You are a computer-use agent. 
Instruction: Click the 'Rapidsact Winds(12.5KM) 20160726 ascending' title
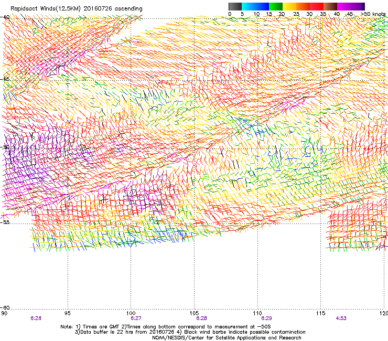pos(77,9)
